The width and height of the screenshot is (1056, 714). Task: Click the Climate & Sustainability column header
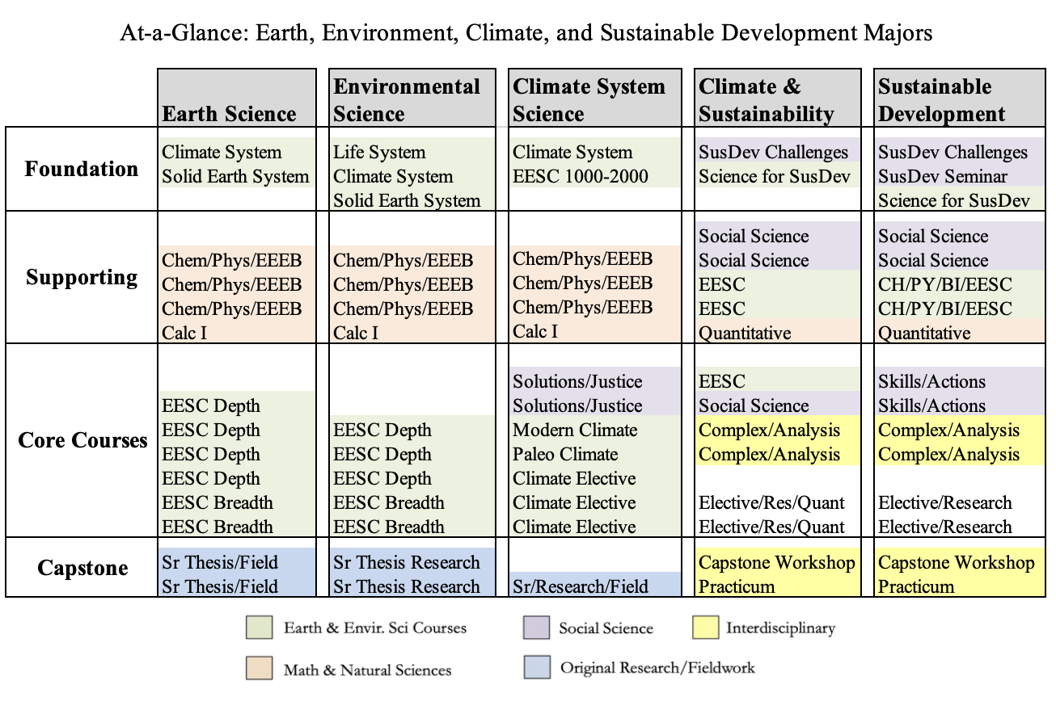[766, 100]
